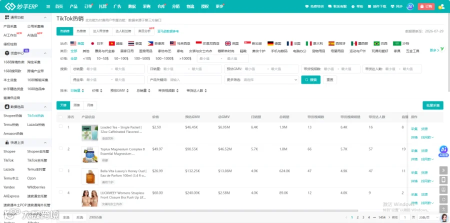Click the 妙手ERP logo
Viewport: 450px width, 223px height.
coord(21,6)
